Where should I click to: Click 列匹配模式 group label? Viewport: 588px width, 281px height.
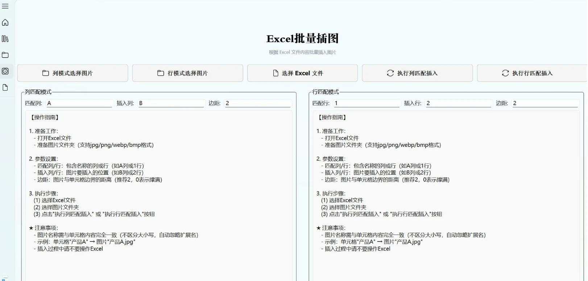pos(38,92)
